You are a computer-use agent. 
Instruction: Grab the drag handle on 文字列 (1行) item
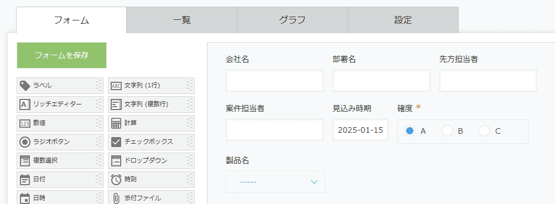(190, 86)
